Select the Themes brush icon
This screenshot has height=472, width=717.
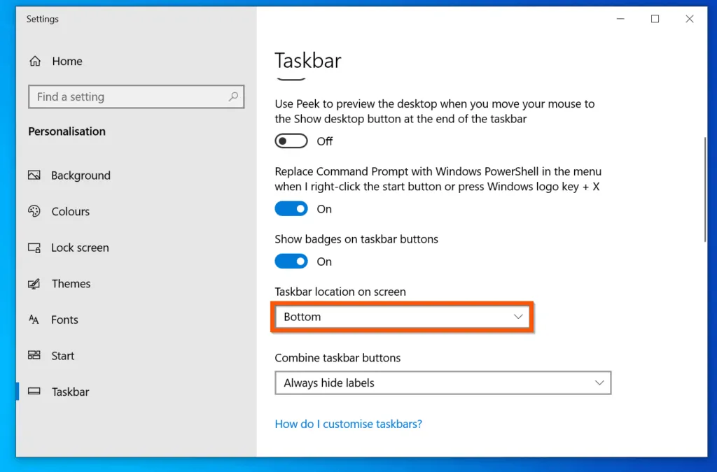(x=35, y=284)
